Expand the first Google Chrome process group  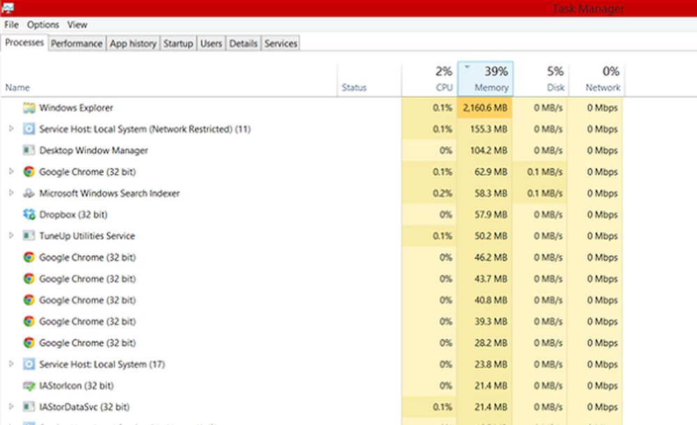(x=10, y=172)
